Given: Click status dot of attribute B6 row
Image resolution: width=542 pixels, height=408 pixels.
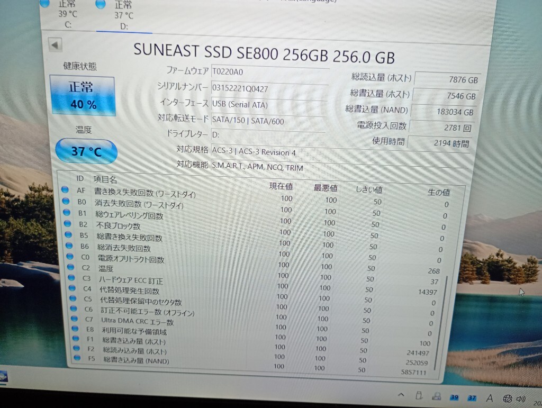Looking at the screenshot, I should (69, 246).
